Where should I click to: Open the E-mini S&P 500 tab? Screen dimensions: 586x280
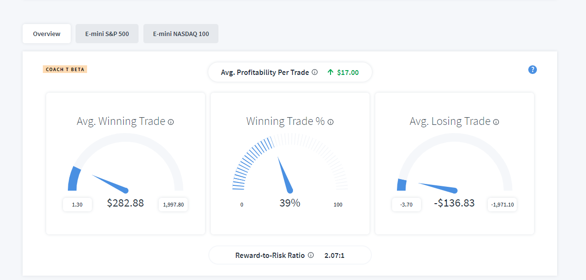coord(107,34)
